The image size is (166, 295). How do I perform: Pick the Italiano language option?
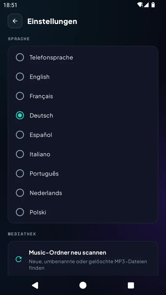(x=83, y=154)
